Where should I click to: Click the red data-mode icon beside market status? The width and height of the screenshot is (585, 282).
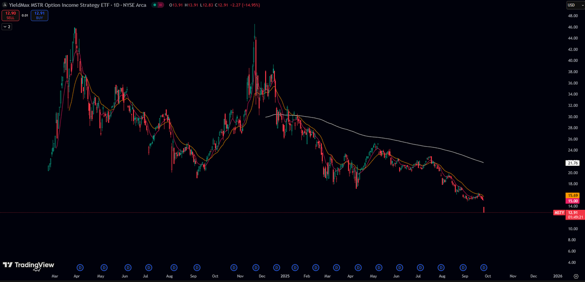161,5
